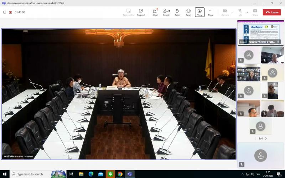Raise your hand in the meeting
Image resolution: width=285 pixels, height=178 pixels.
(x=177, y=12)
